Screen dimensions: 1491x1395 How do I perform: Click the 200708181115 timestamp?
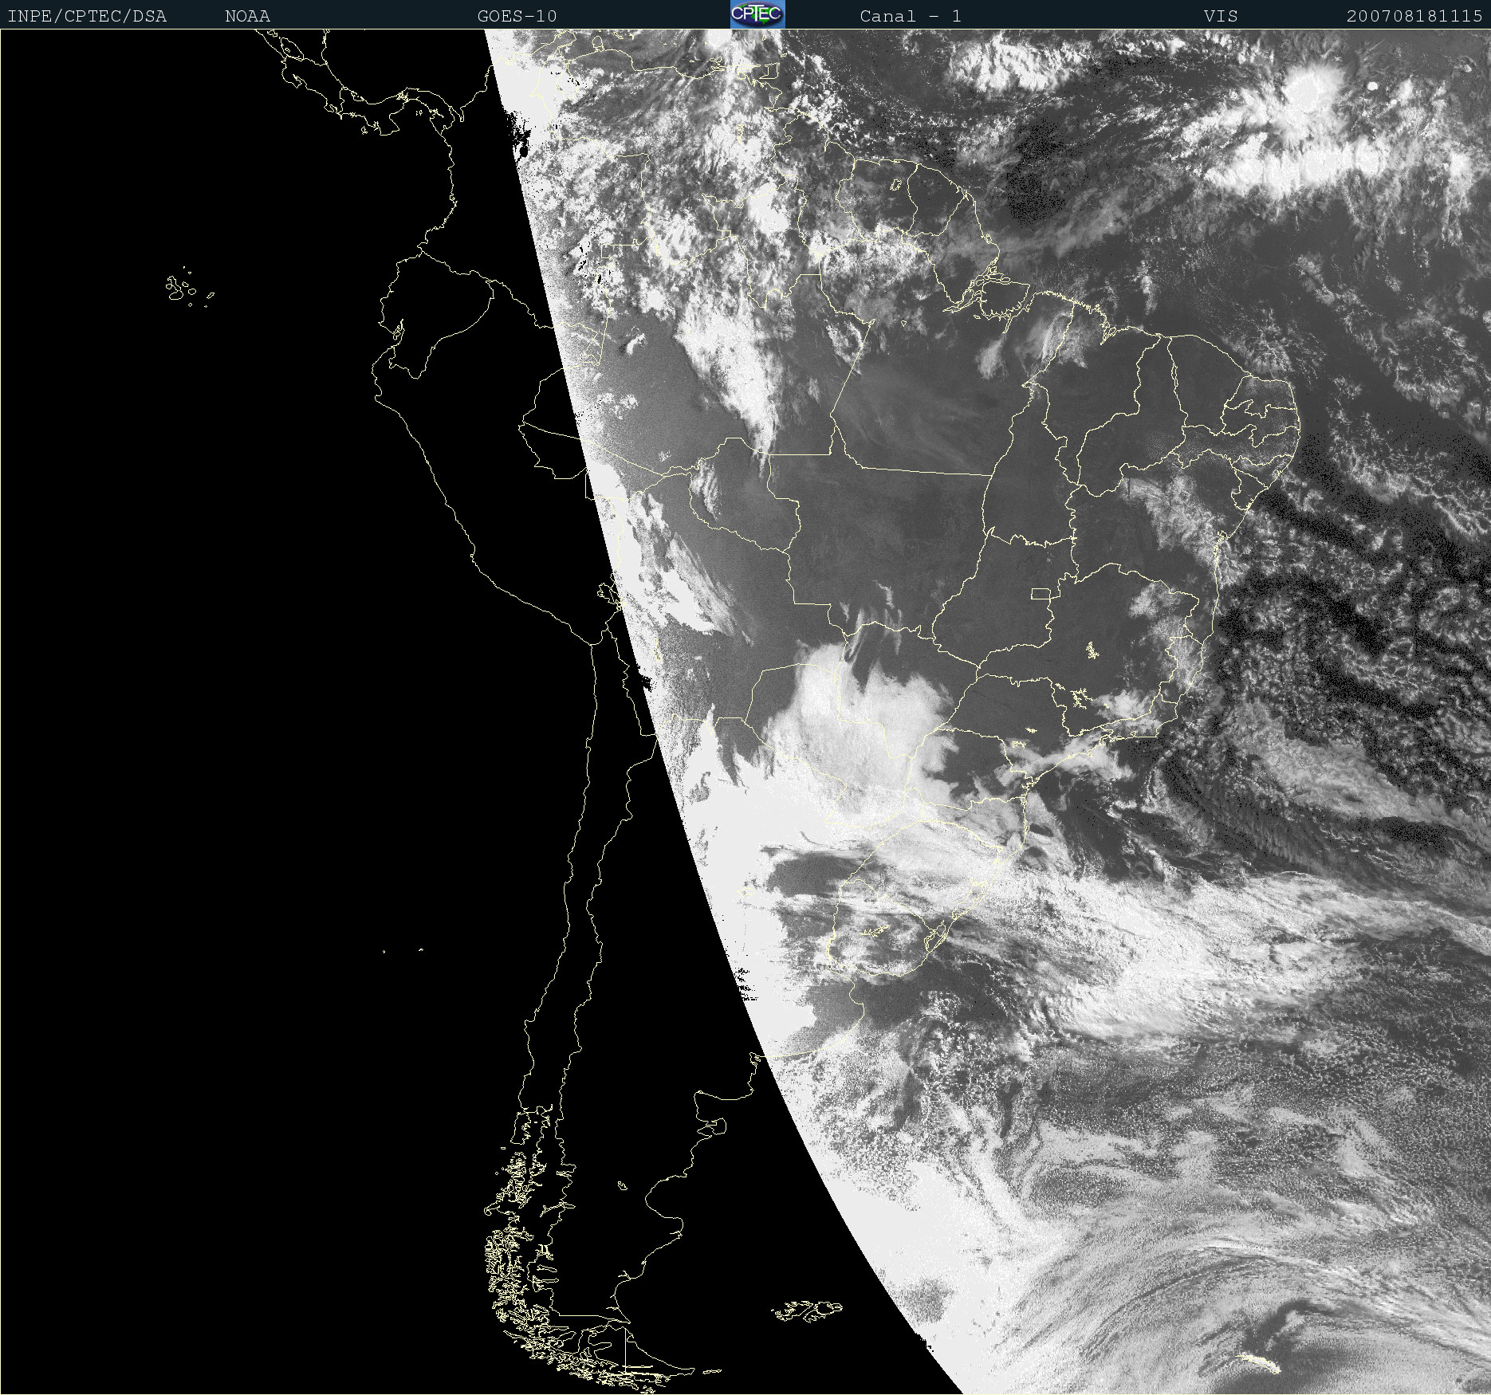click(1414, 16)
